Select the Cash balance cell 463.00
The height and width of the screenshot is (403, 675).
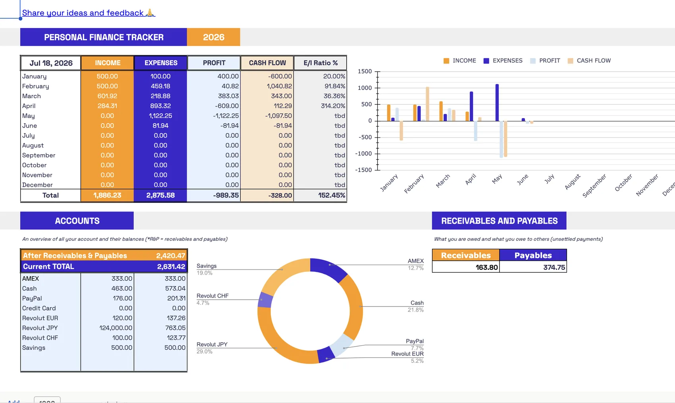pos(107,289)
